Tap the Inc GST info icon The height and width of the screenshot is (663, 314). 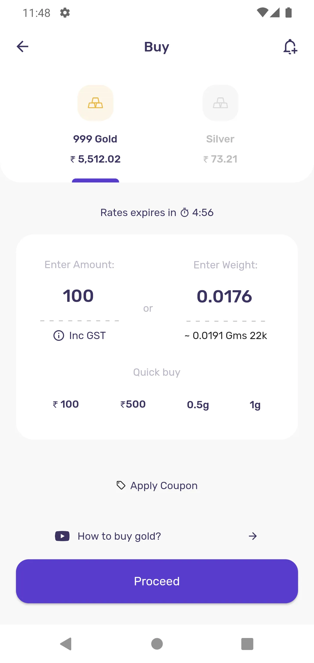pos(59,336)
